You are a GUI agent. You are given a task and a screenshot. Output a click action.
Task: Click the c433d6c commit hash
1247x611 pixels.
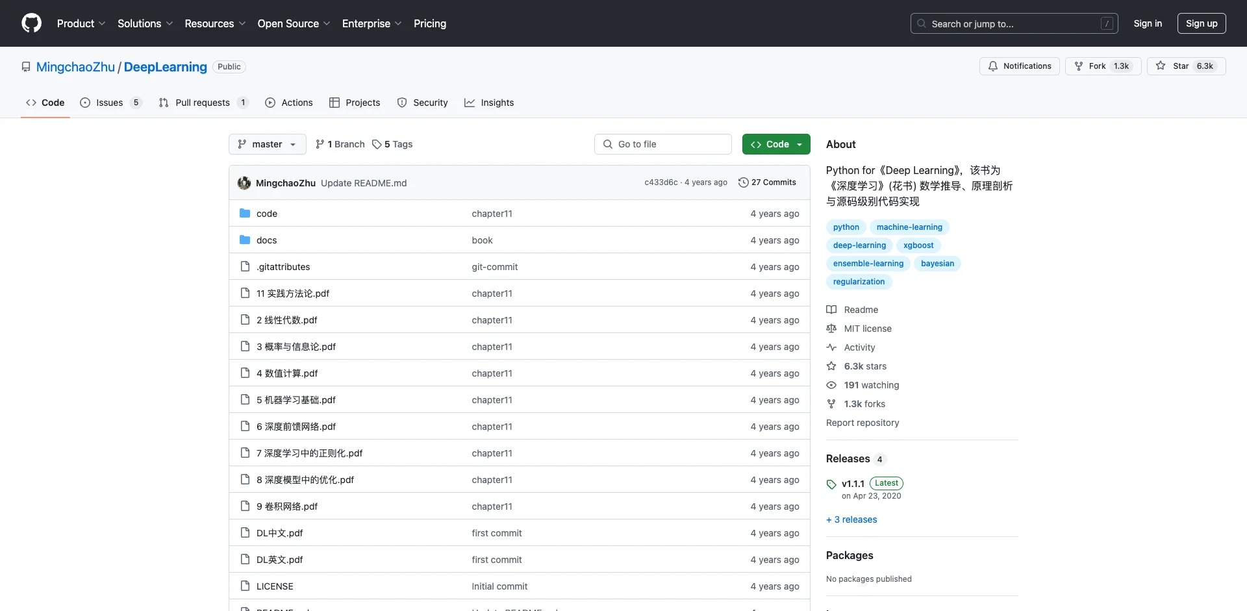click(x=661, y=182)
